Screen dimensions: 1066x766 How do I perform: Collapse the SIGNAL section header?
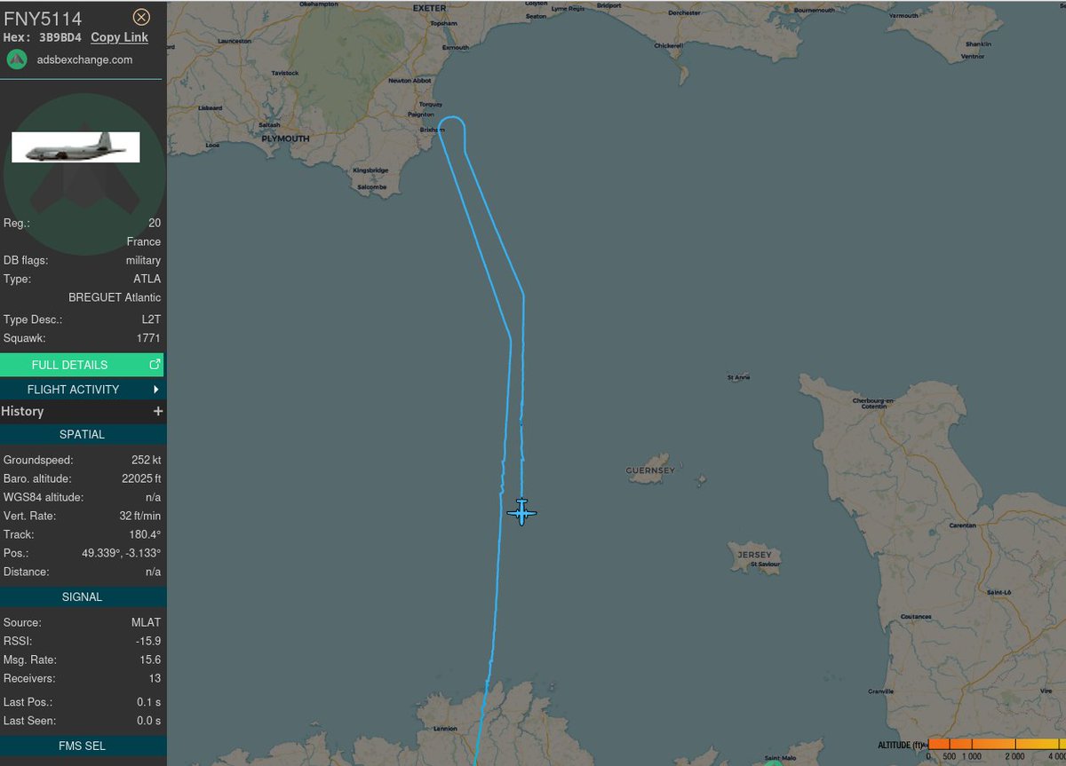pos(83,596)
